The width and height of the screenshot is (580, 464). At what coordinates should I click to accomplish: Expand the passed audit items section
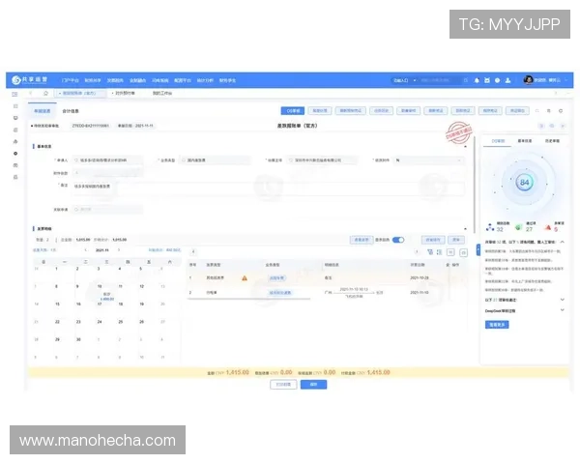pyautogui.click(x=563, y=300)
